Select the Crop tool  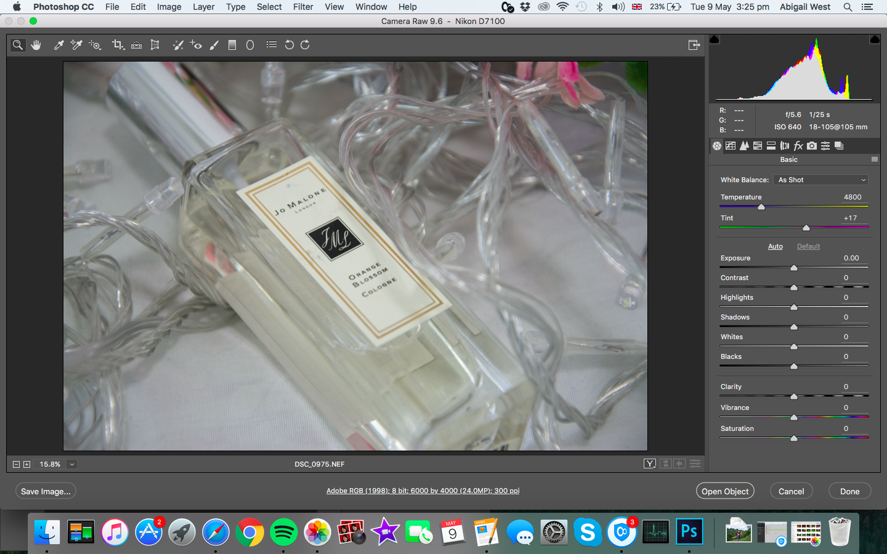tap(118, 45)
